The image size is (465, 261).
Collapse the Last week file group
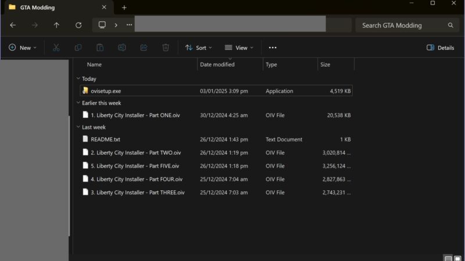coord(78,127)
